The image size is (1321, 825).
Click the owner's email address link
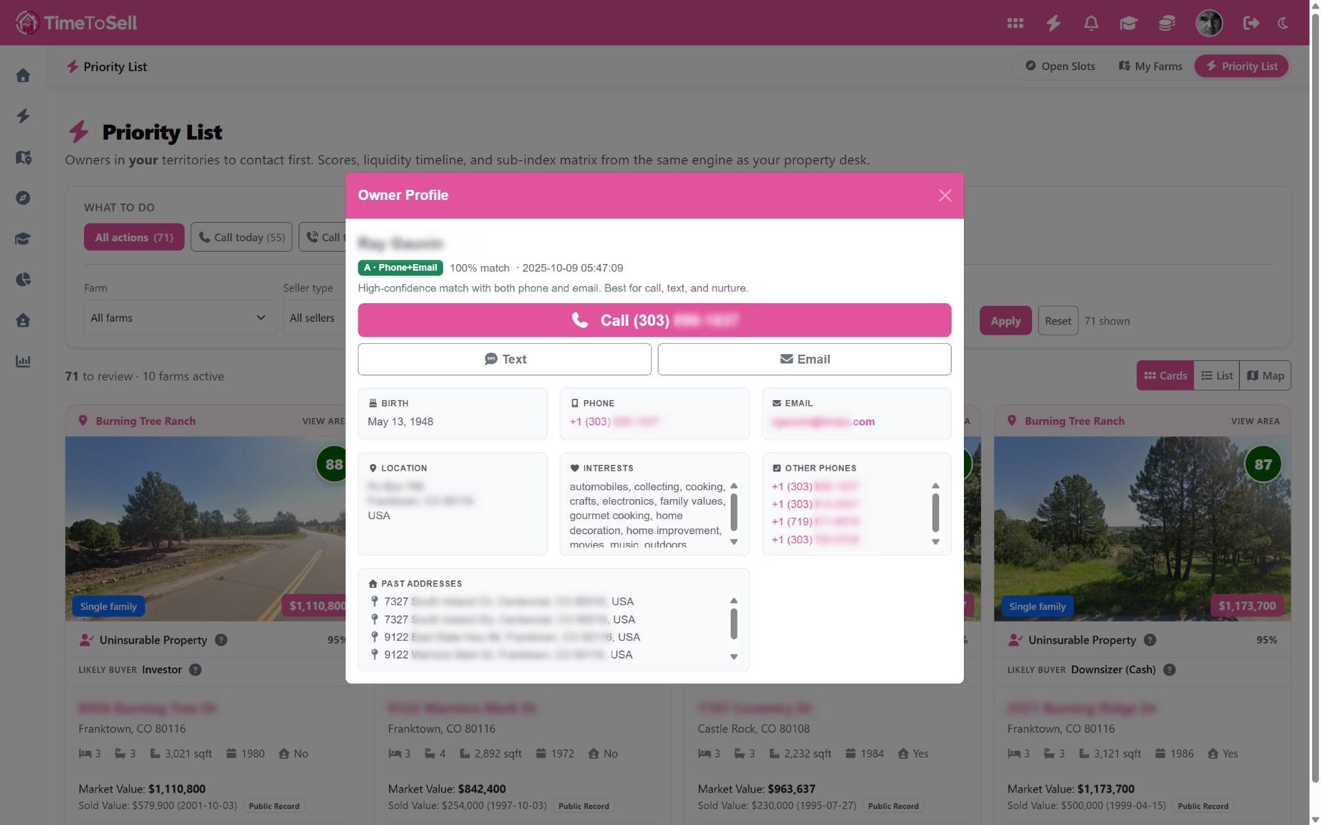(x=823, y=421)
